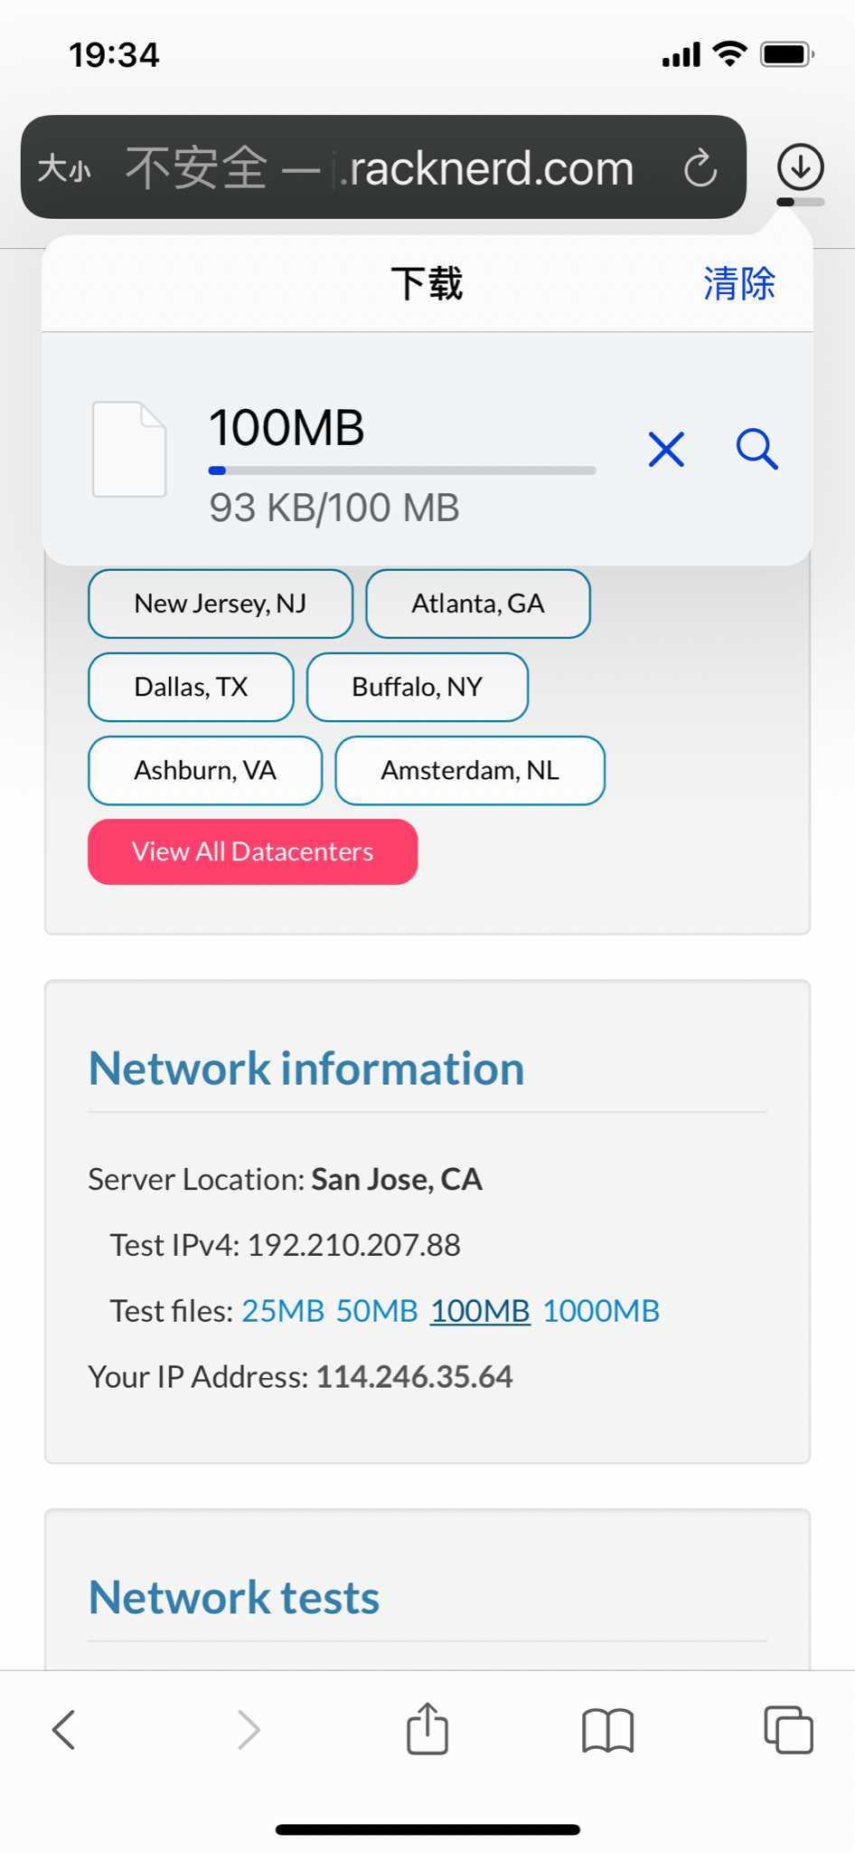
Task: Choose the Dallas, TX datacenter
Action: click(x=191, y=687)
